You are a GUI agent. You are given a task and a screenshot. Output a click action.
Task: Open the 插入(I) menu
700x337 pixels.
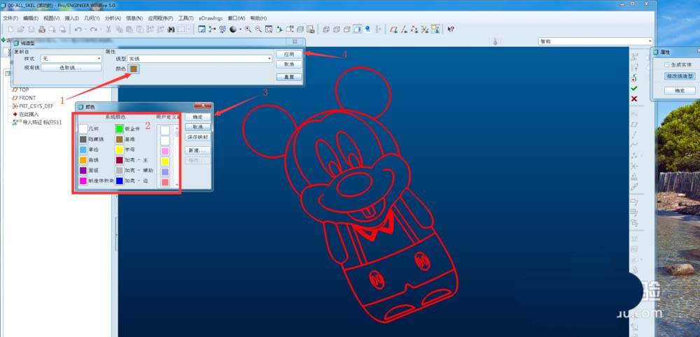tap(71, 18)
